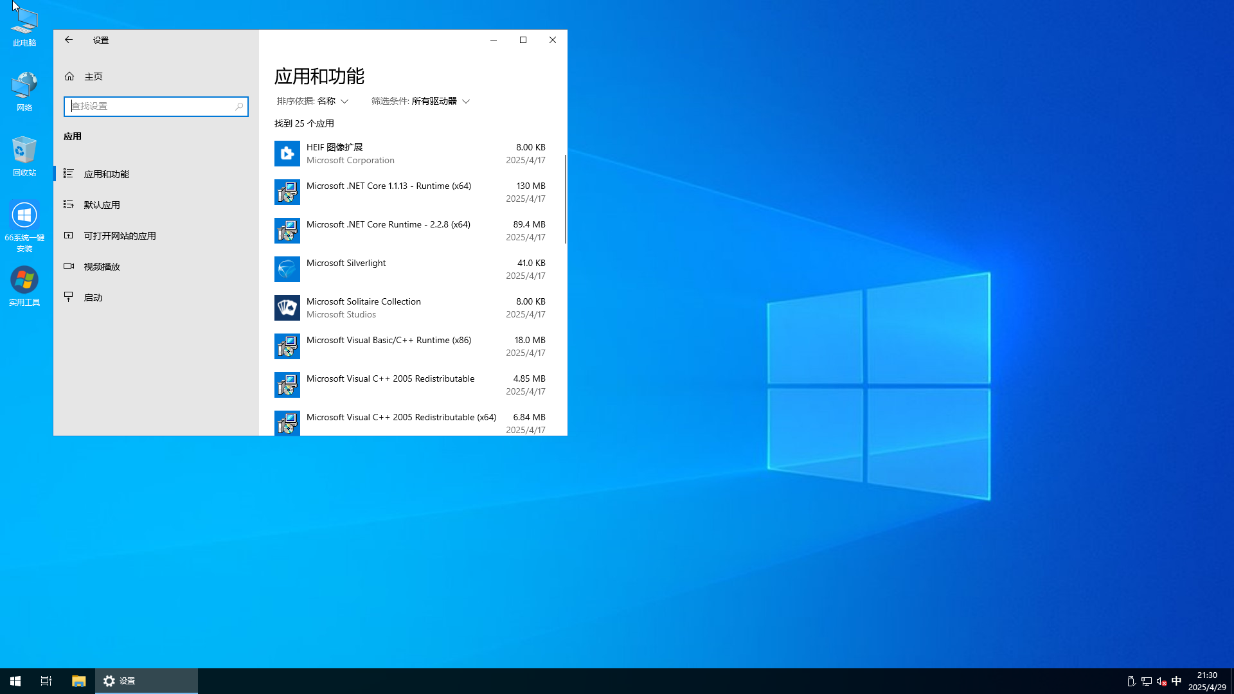Click the Visual C++ 2005 Redistributable 4.85 MB icon
1234x694 pixels.
pos(287,385)
